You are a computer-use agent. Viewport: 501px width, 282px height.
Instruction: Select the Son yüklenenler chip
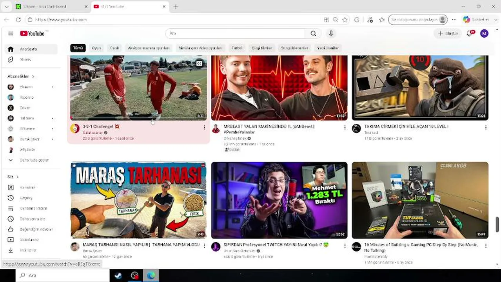click(x=294, y=48)
